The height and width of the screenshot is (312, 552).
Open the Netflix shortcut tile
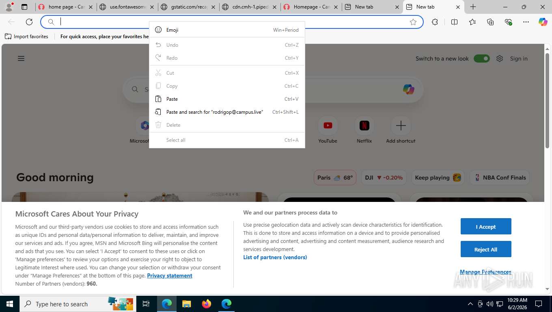tap(364, 130)
